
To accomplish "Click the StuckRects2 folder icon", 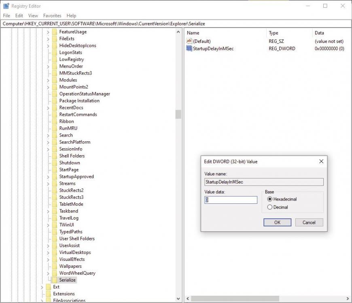I will (54, 190).
